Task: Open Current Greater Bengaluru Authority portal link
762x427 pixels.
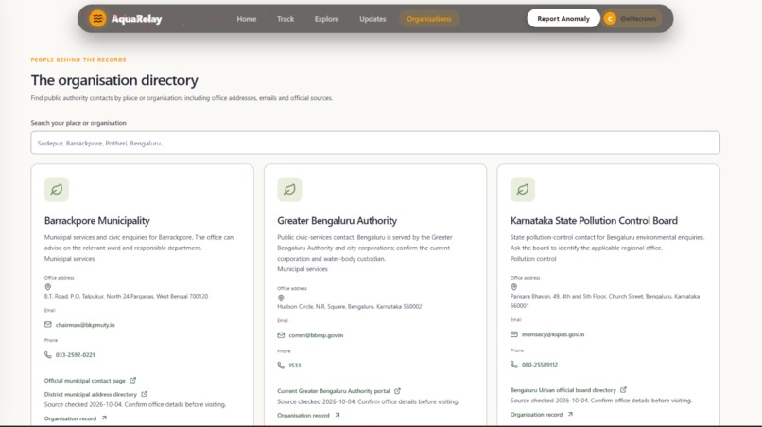Action: pos(334,391)
